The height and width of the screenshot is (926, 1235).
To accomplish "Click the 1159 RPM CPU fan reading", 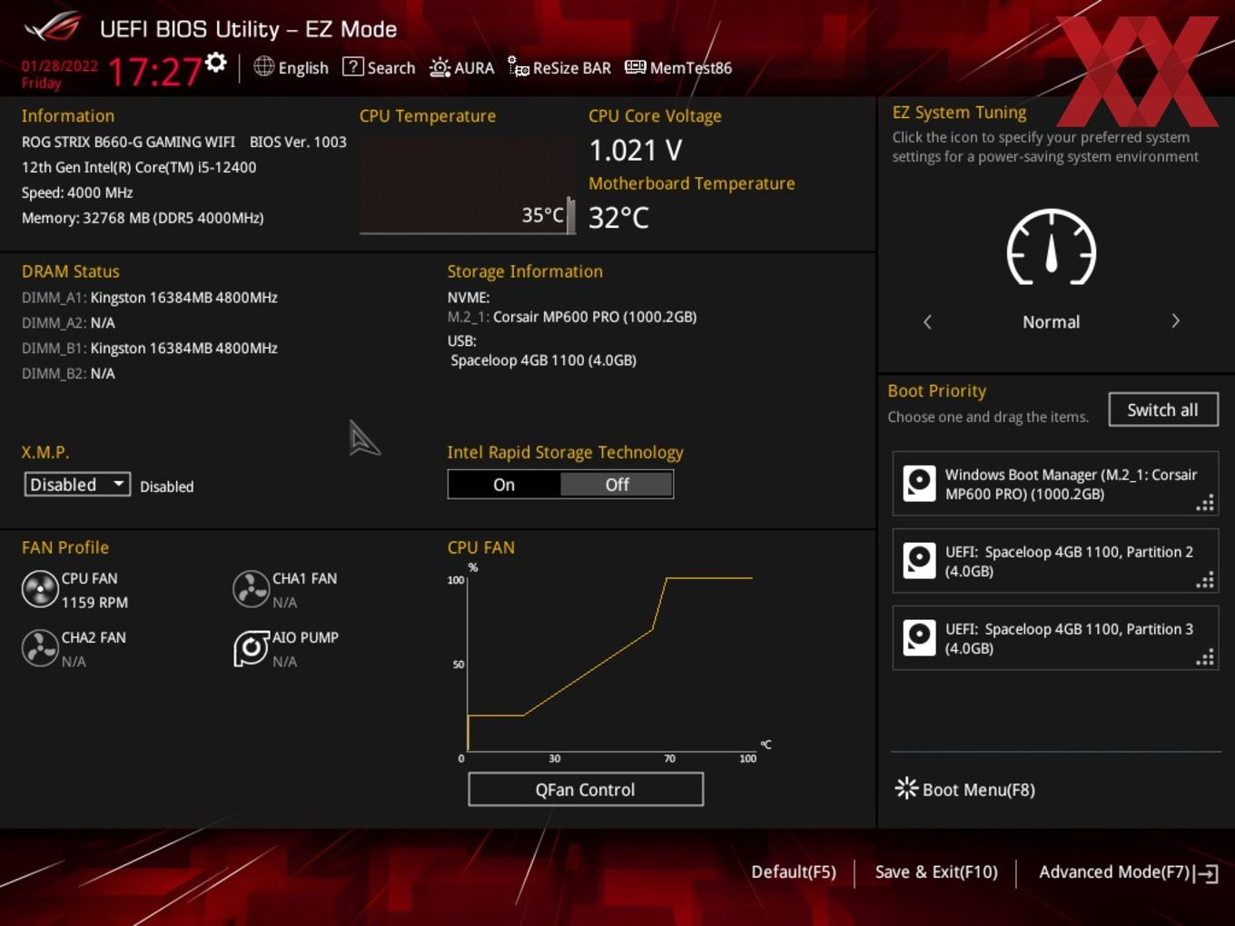I will pyautogui.click(x=94, y=602).
